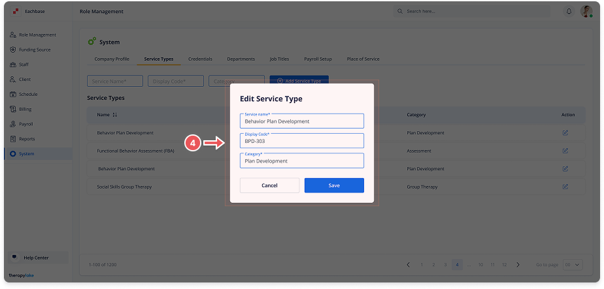Focus the Service name input field

tap(301, 121)
